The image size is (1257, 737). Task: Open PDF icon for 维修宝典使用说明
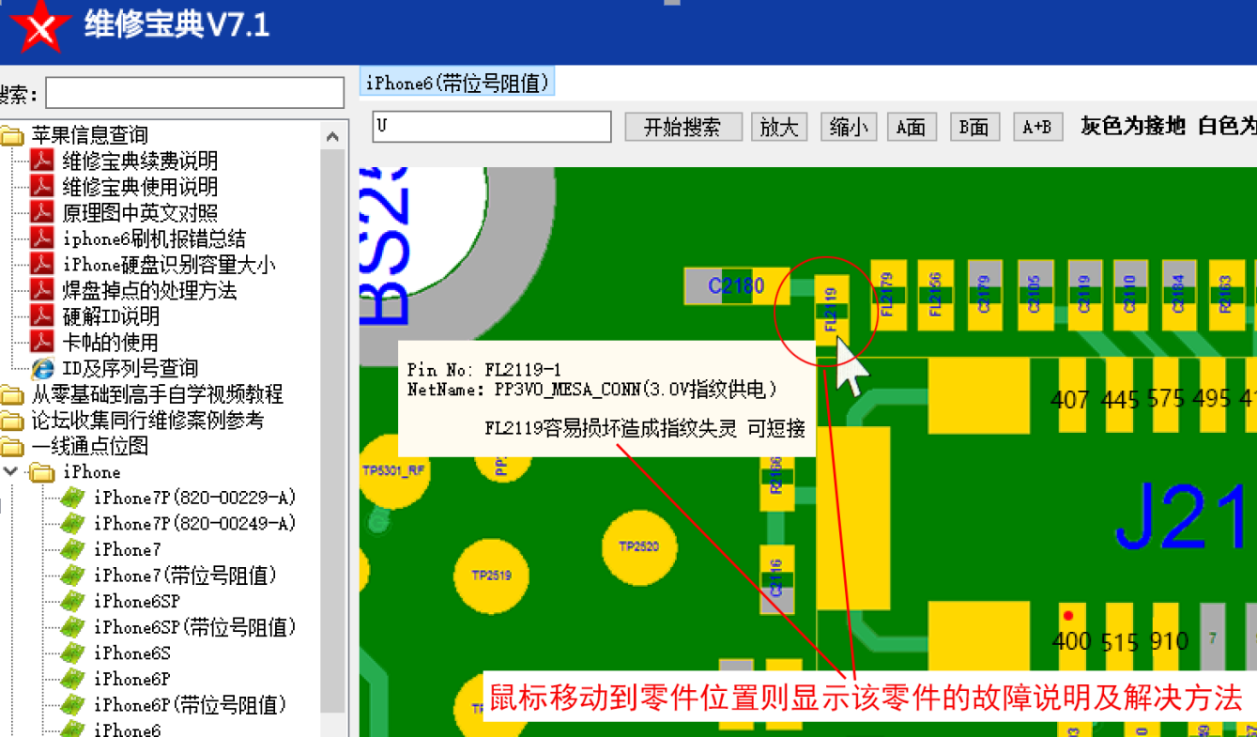click(x=43, y=187)
